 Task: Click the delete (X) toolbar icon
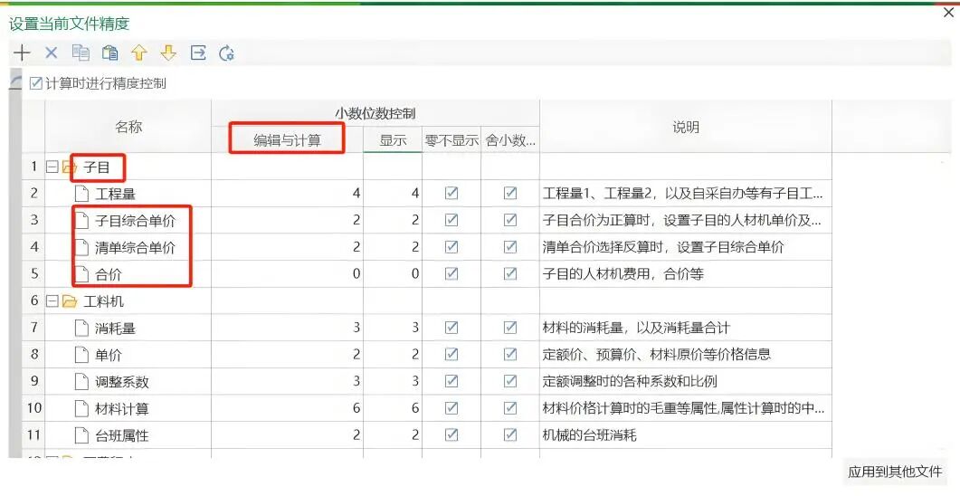[x=52, y=53]
